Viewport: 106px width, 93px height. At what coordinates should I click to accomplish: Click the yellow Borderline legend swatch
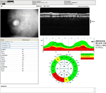87,56
